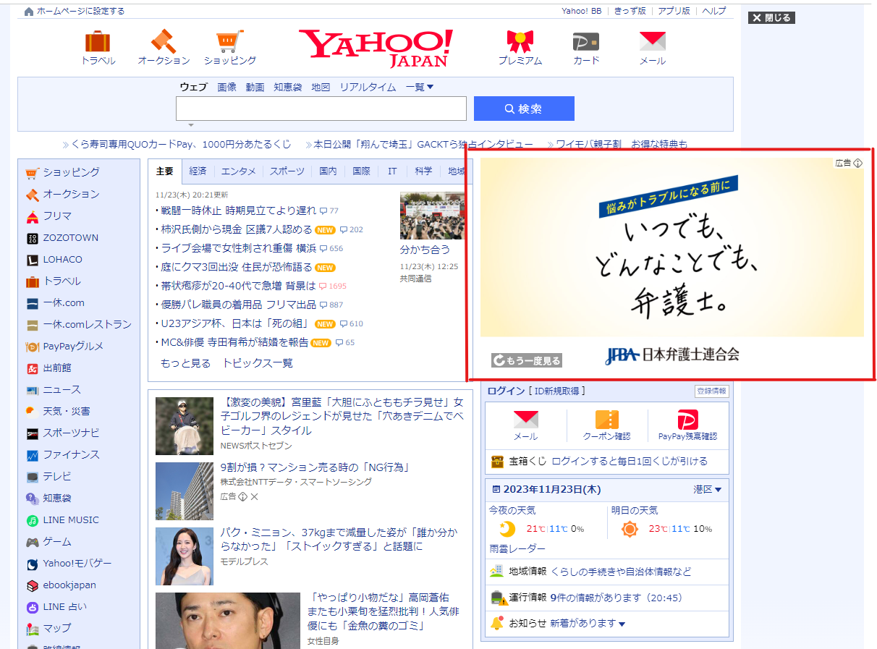Image resolution: width=877 pixels, height=649 pixels.
Task: Open the Yahoo! BB link
Action: 581,11
